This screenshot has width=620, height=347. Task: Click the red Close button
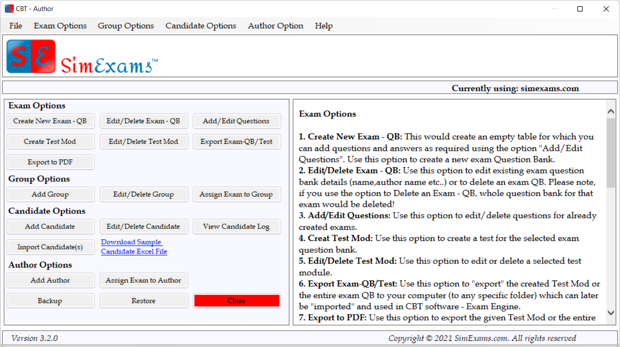click(236, 301)
